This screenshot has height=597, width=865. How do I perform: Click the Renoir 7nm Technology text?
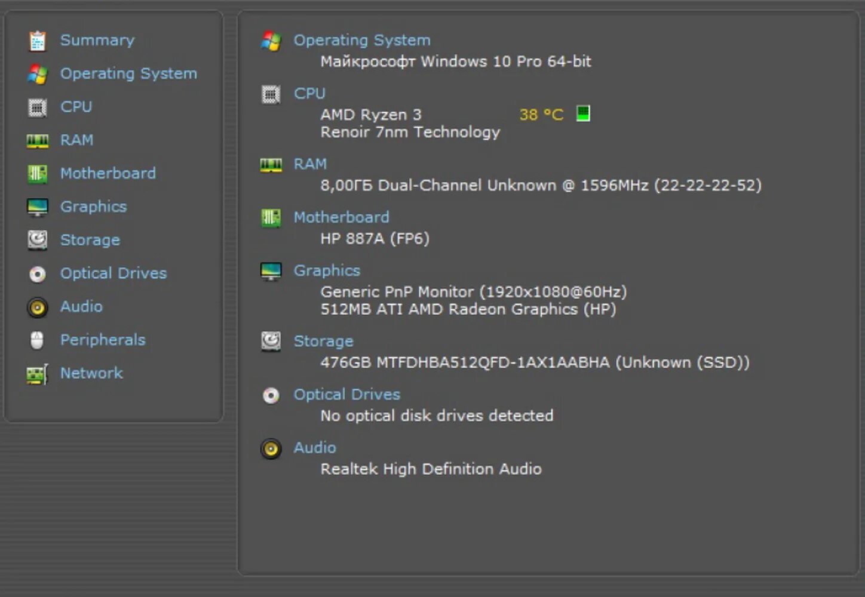coord(410,132)
